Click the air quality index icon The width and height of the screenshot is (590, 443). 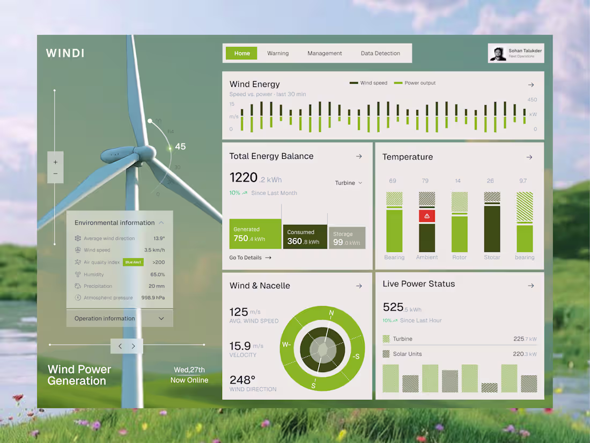point(78,262)
